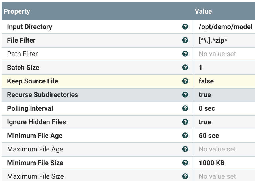Click Minimum File Age help icon

point(185,136)
